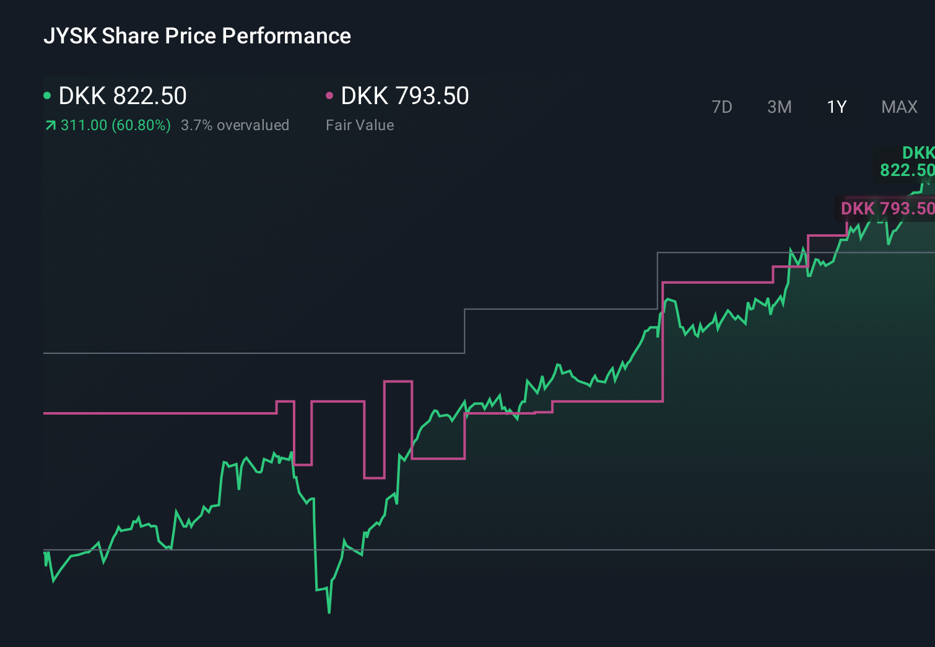Screen dimensions: 935x647
Task: Click the pink fair value step line
Action: [x=155, y=414]
